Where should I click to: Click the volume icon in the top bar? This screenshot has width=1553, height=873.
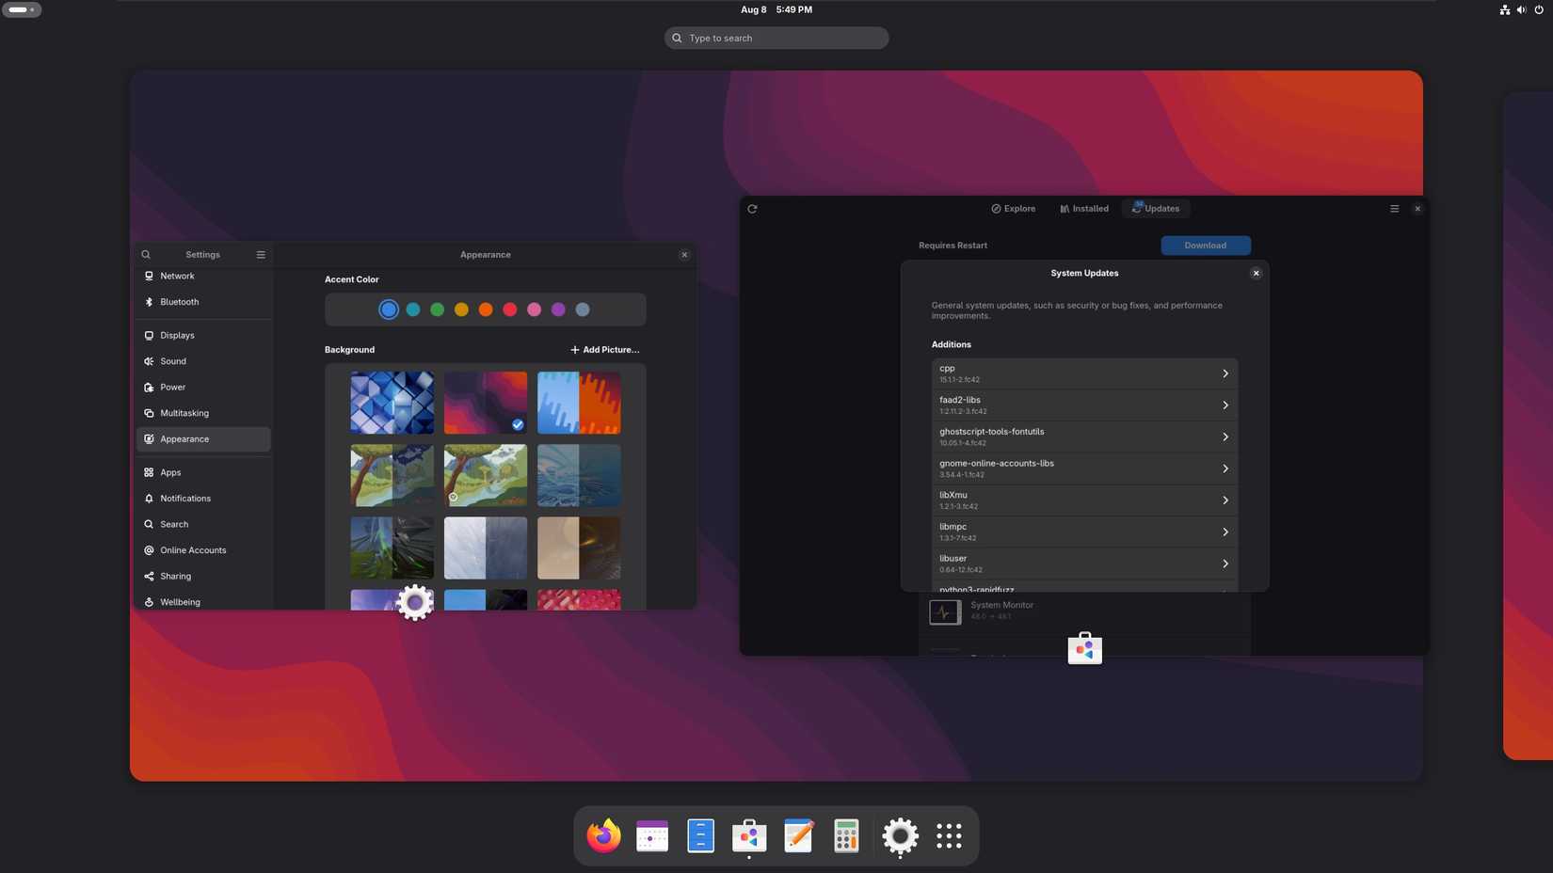pyautogui.click(x=1520, y=9)
